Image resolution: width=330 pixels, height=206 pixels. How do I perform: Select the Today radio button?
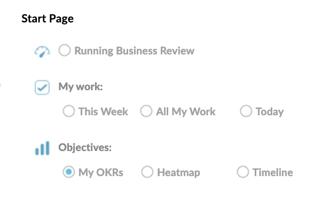[x=246, y=111]
